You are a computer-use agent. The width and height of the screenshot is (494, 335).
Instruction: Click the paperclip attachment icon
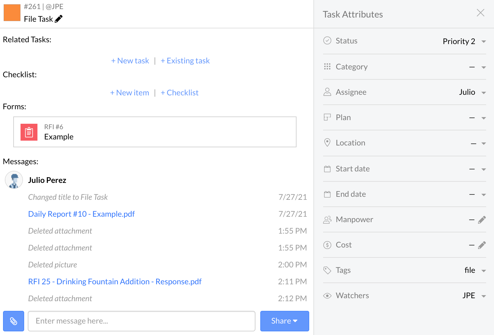(x=13, y=321)
